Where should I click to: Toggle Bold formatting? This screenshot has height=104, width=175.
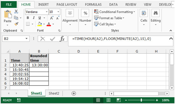click(28, 18)
